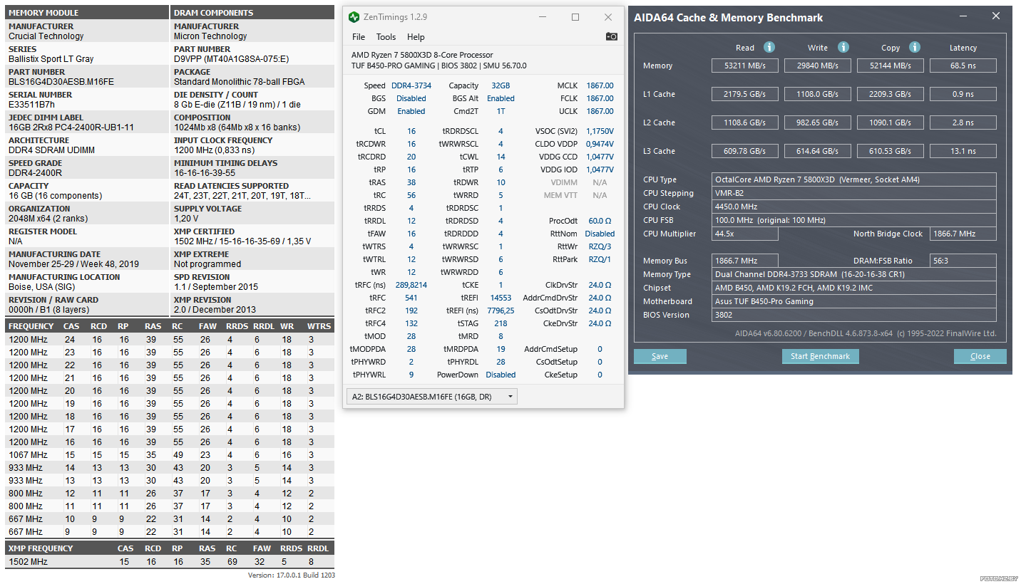
Task: Click the ZenTimings camera screenshot icon
Action: [611, 36]
